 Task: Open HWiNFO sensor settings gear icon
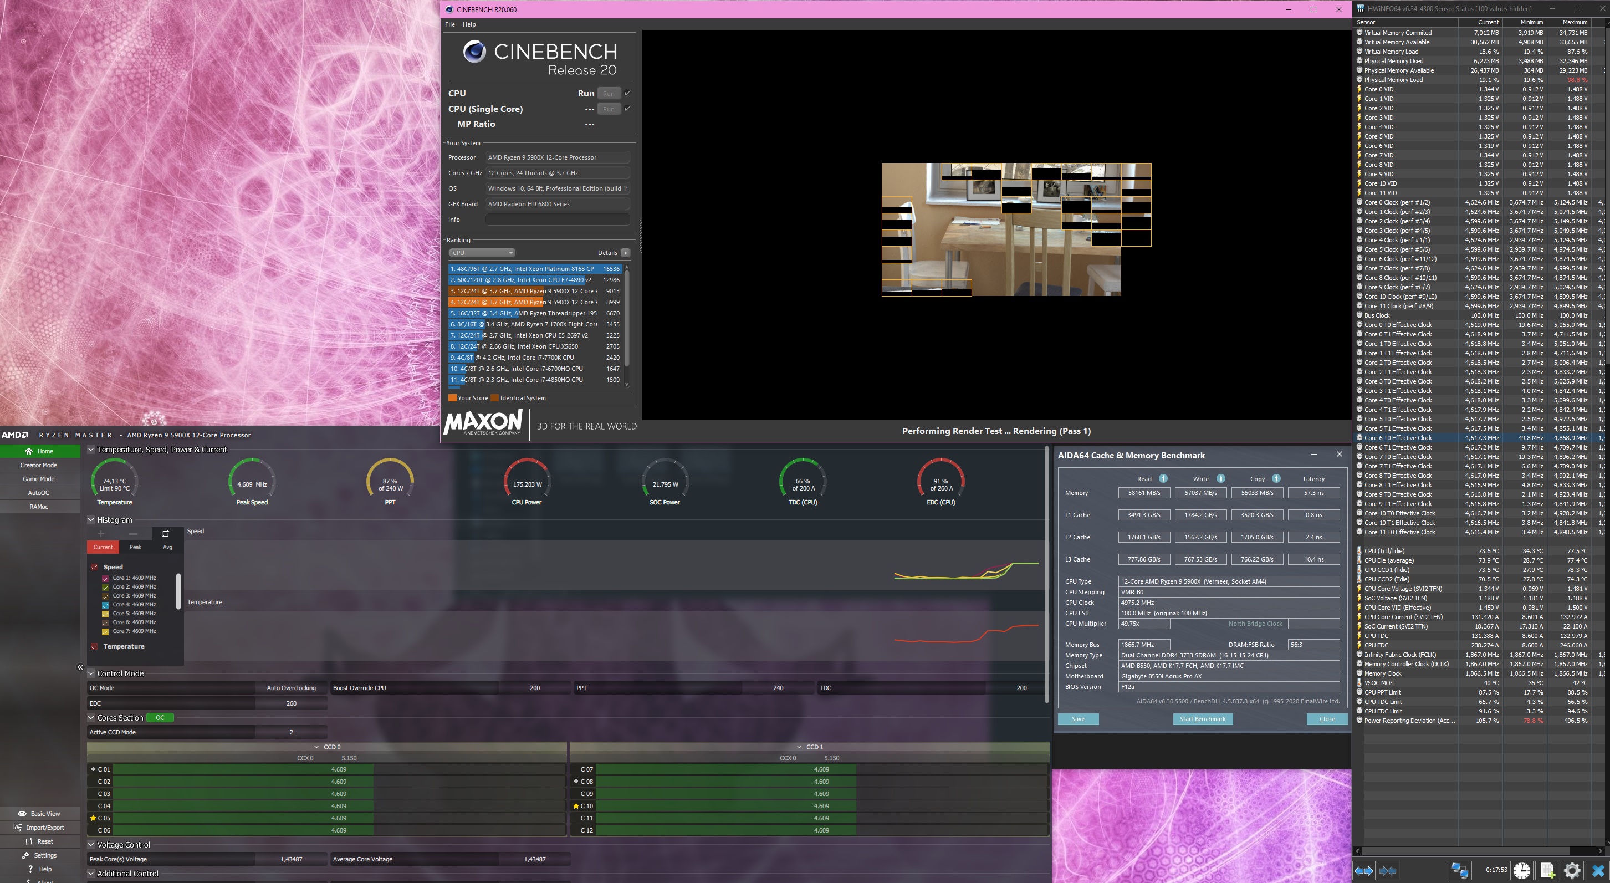(1572, 870)
